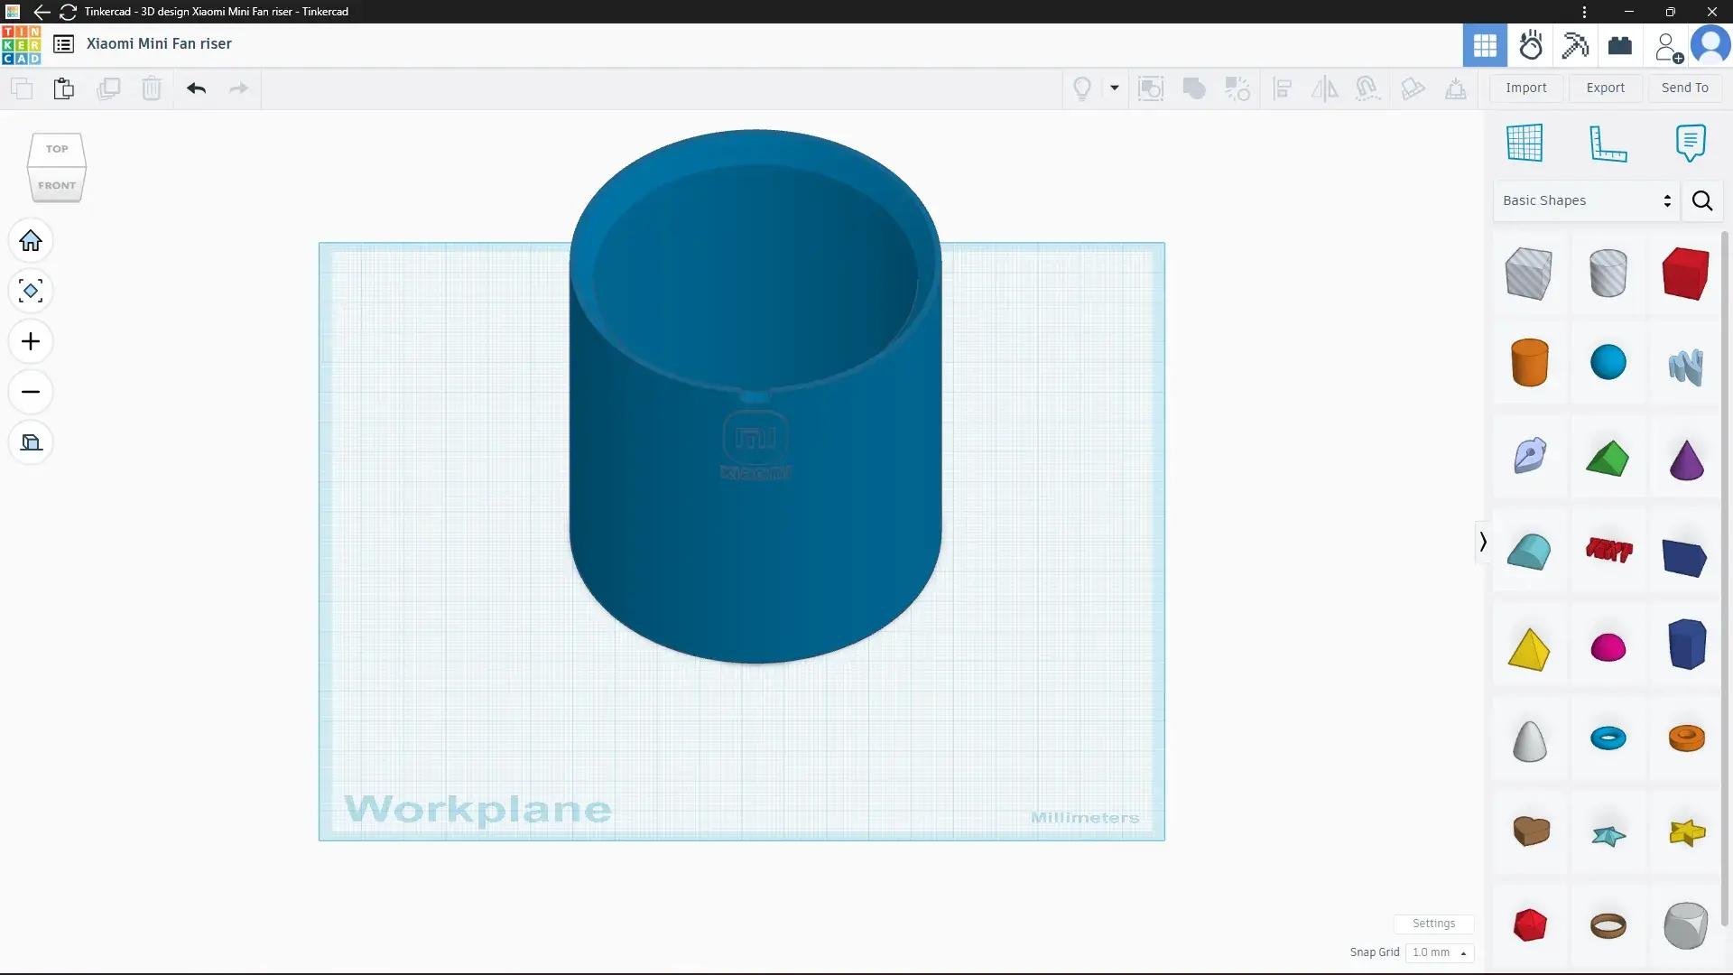Click the browser back arrow in title bar
The image size is (1733, 975).
click(42, 12)
